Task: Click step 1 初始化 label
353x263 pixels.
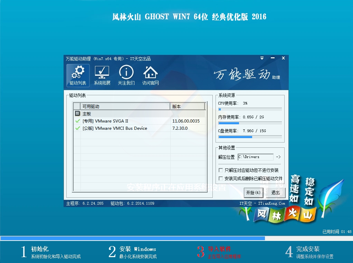Action: 40,249
